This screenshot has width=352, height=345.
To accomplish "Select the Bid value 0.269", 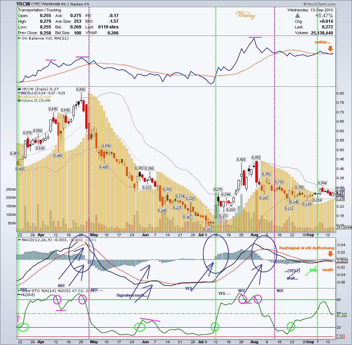I will pos(76,27).
